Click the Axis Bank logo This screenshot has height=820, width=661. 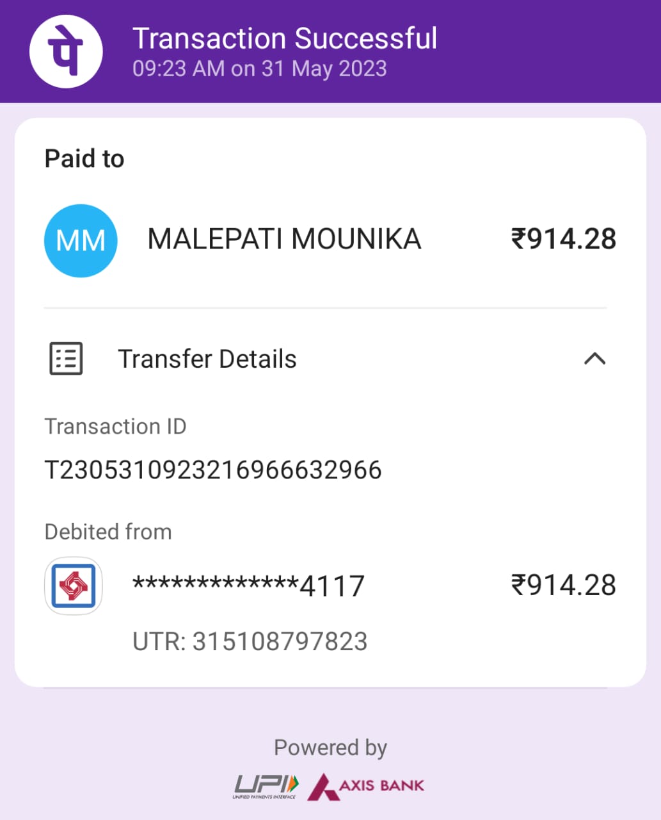pos(367,786)
